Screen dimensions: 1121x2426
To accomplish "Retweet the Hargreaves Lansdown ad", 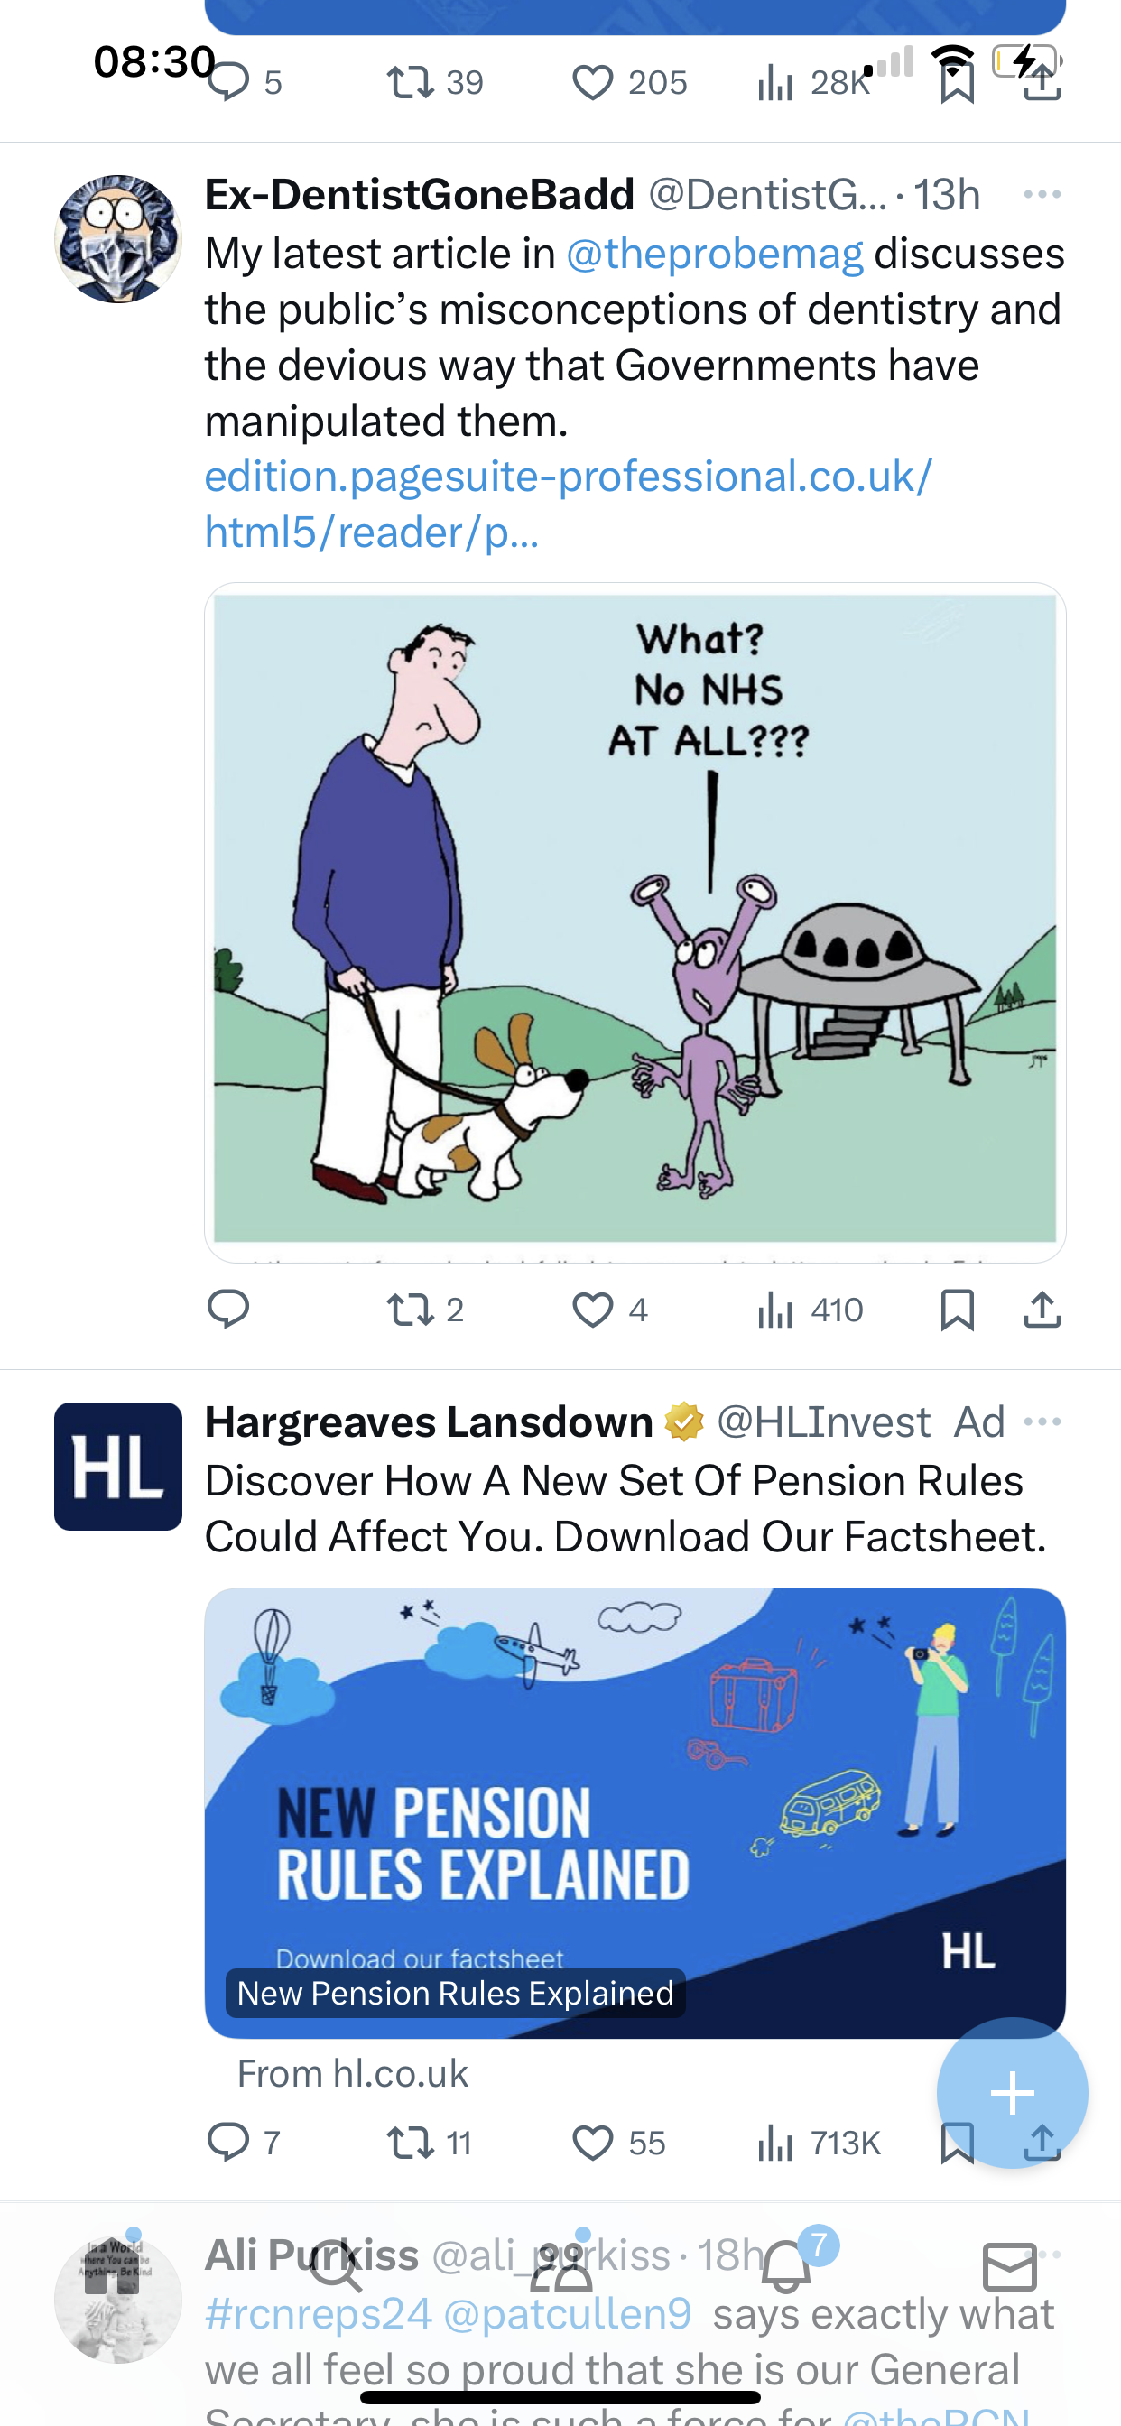I will coord(429,2143).
